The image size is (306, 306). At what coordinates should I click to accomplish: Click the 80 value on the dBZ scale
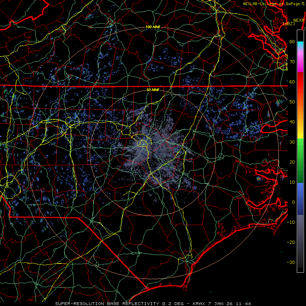292,42
